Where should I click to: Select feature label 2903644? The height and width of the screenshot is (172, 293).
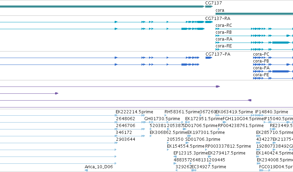(x=125, y=139)
